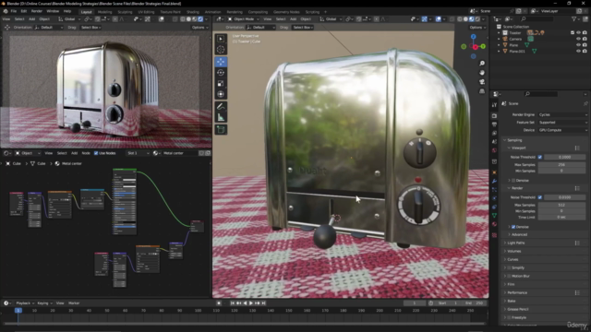Open the Texture properties checker tab

coord(495,235)
